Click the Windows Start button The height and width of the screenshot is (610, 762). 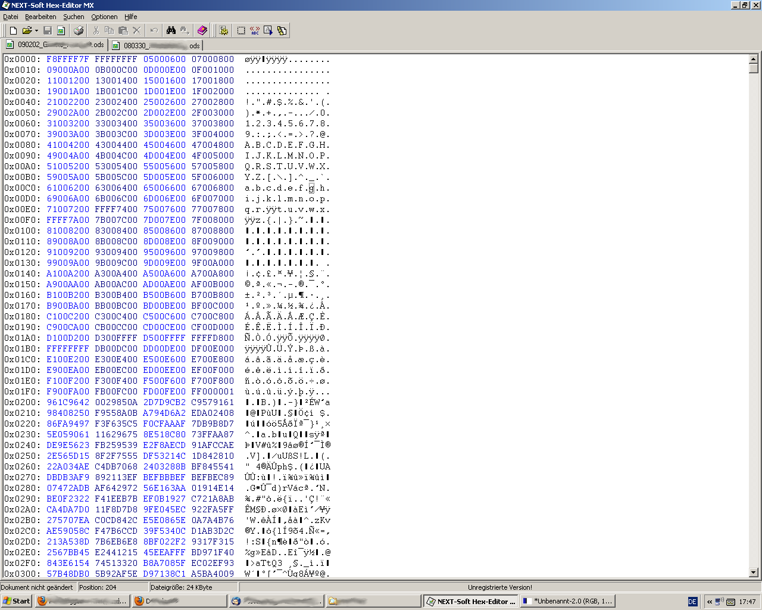(17, 601)
